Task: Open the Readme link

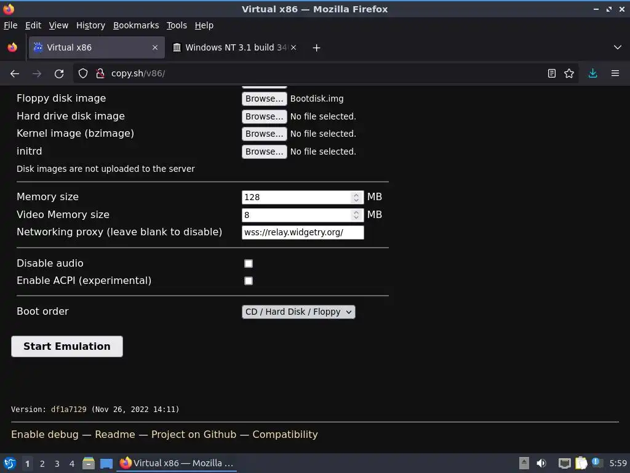Action: (x=115, y=434)
